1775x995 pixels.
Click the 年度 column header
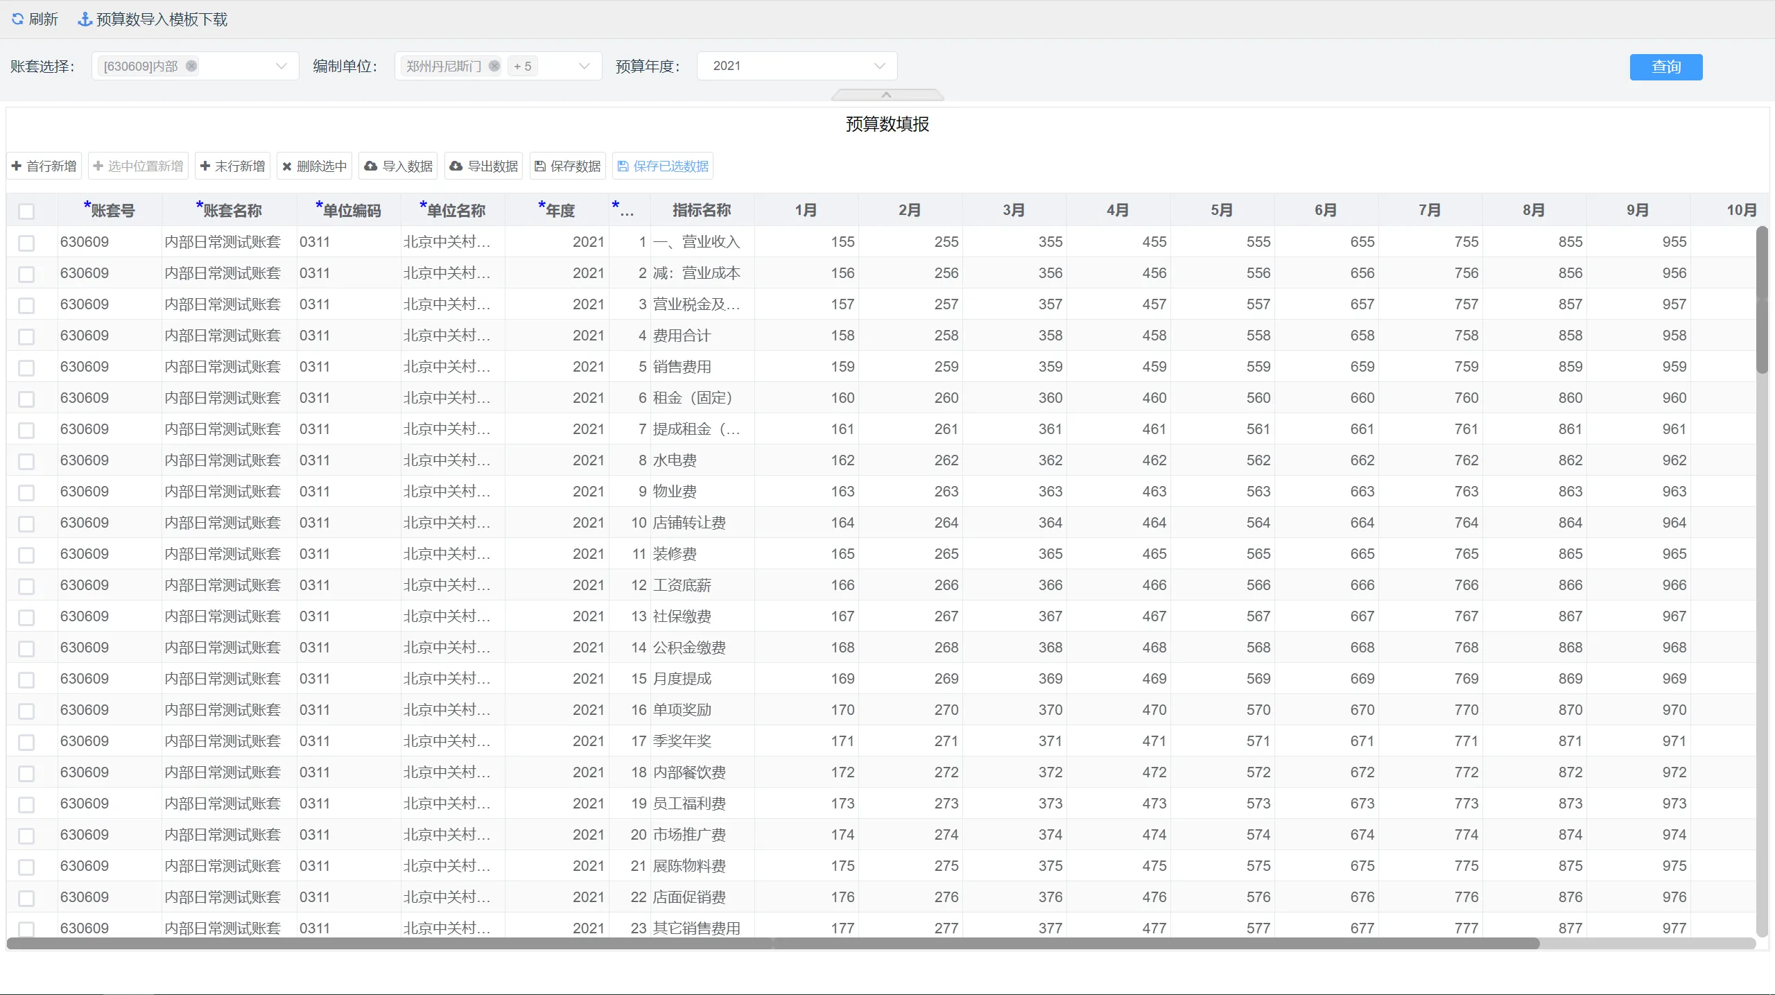tap(557, 210)
